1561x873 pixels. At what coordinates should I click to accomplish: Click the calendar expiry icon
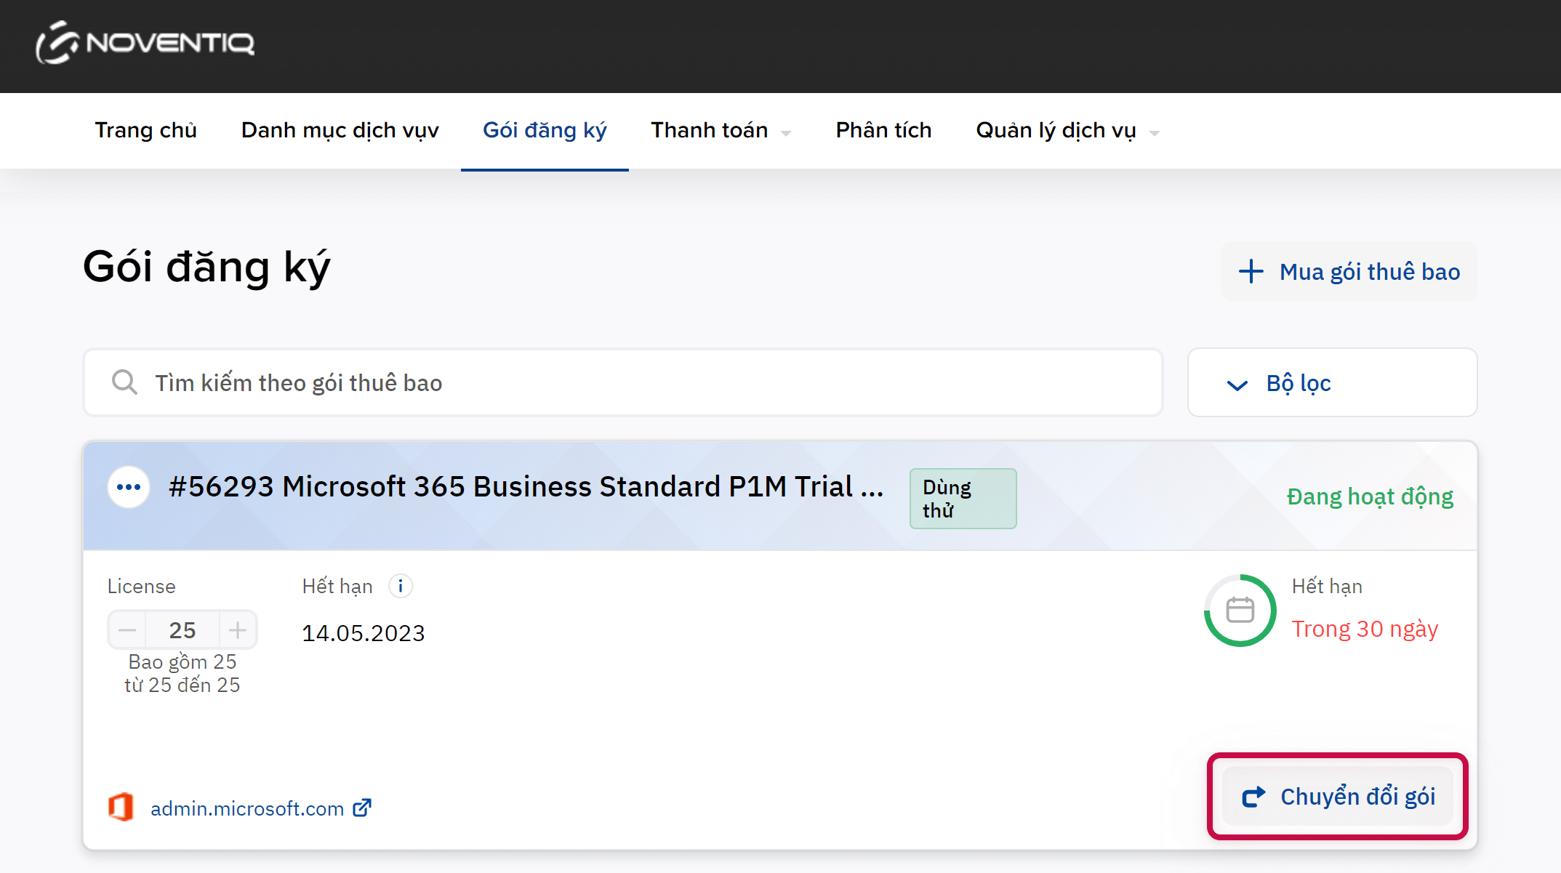coord(1240,610)
